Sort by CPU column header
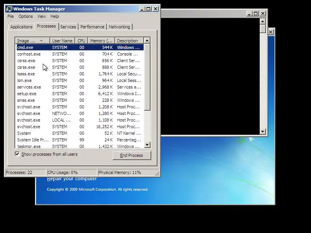 point(81,41)
